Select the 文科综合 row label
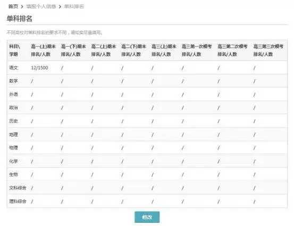294x226 pixels. coord(18,188)
